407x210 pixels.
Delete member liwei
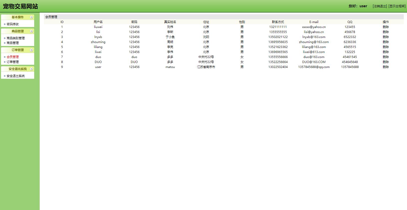tap(386, 52)
